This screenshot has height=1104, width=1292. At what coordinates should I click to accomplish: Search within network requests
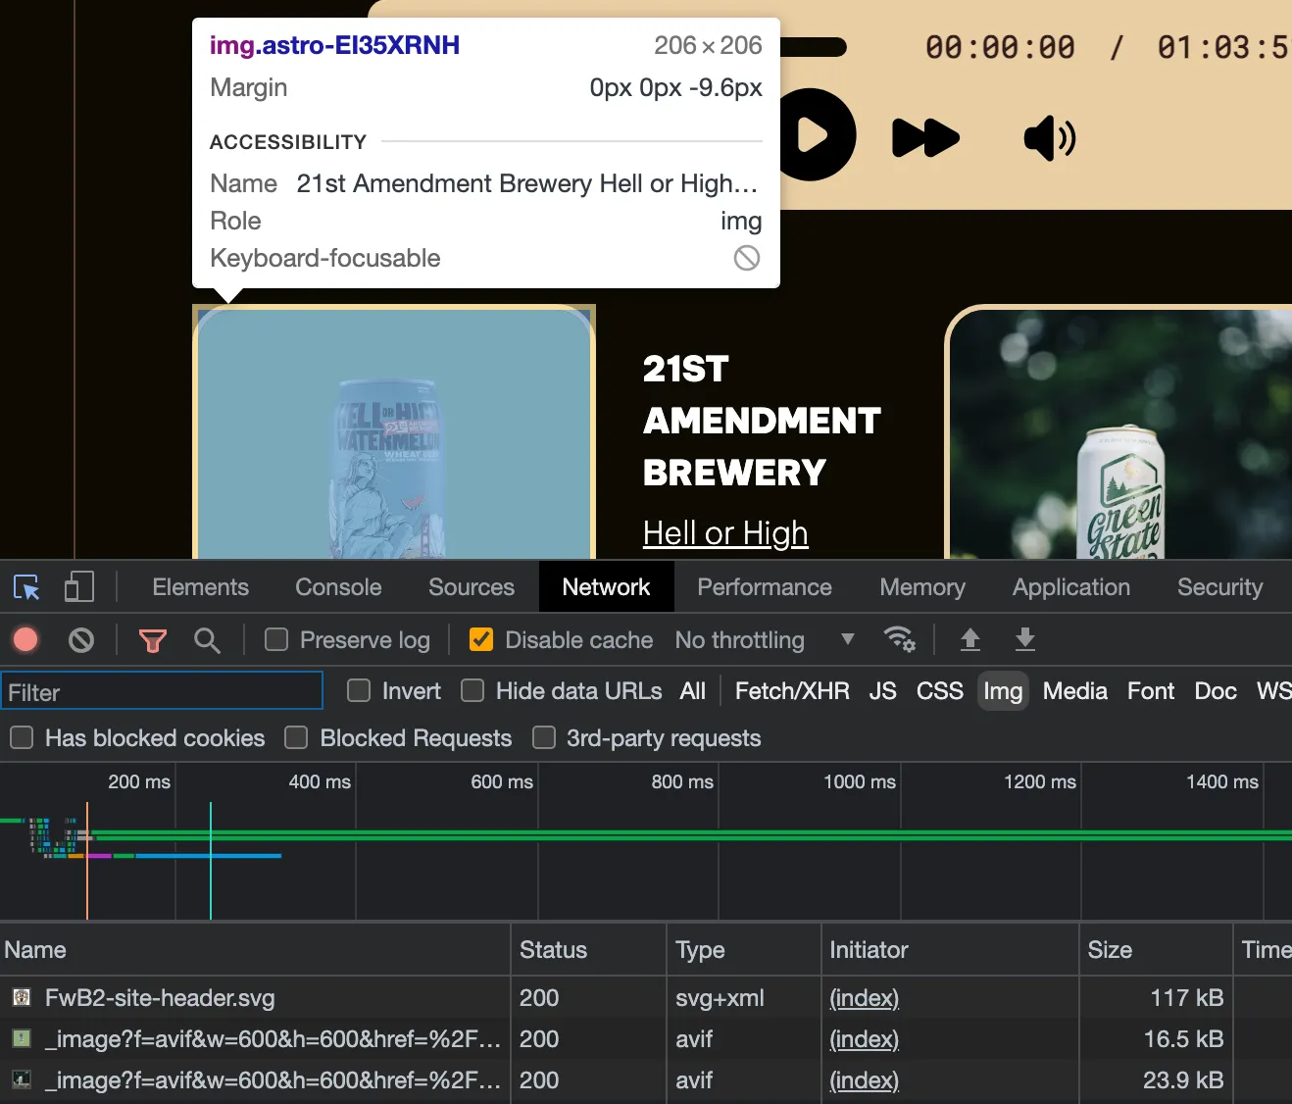pos(207,639)
